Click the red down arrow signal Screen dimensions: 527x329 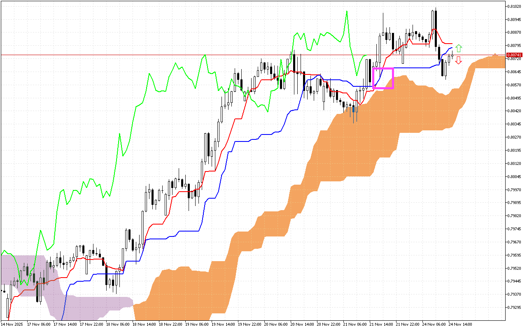pos(458,60)
